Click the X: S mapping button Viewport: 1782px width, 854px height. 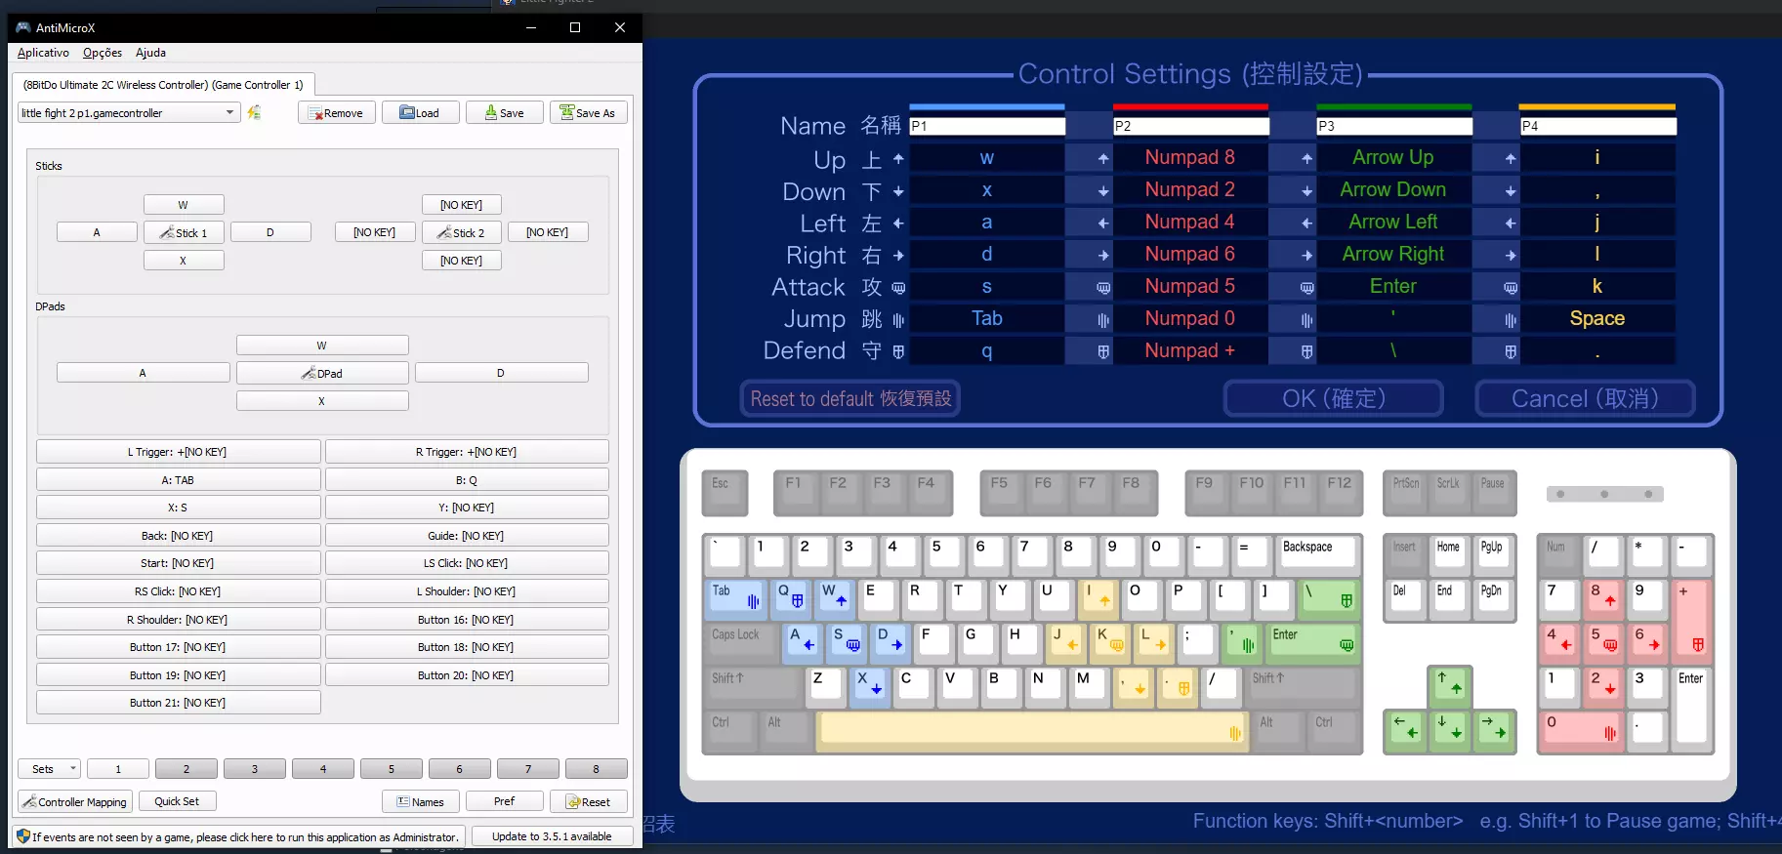(178, 508)
